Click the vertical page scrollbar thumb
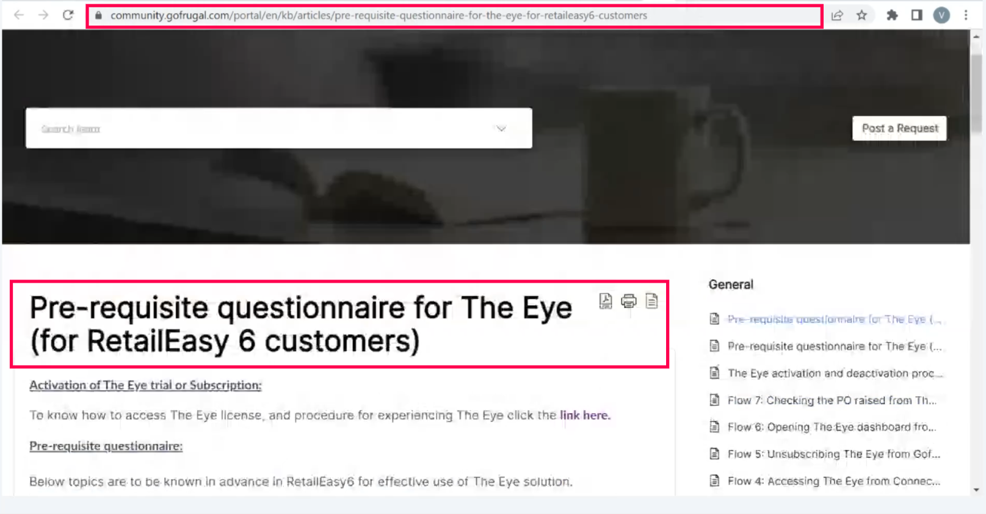The height and width of the screenshot is (514, 986). (x=976, y=93)
